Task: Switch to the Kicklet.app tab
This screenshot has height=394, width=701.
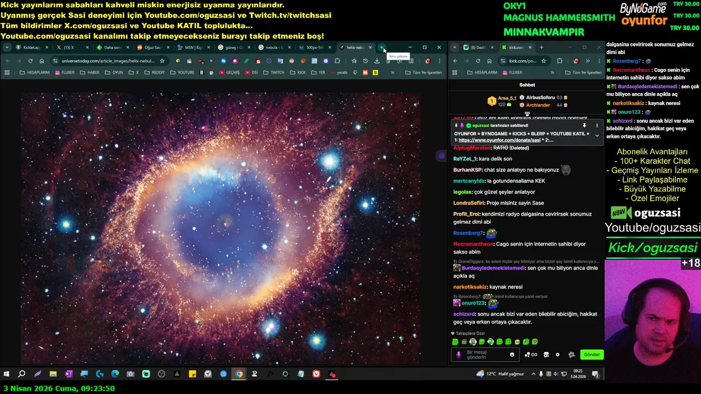Action: click(x=32, y=48)
